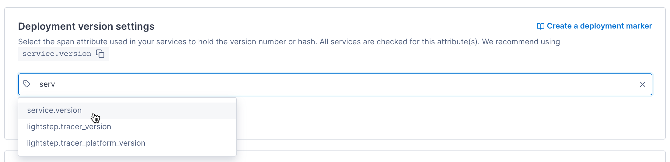This screenshot has width=670, height=162.
Task: Click the book icon beside the deployment marker link
Action: click(540, 26)
